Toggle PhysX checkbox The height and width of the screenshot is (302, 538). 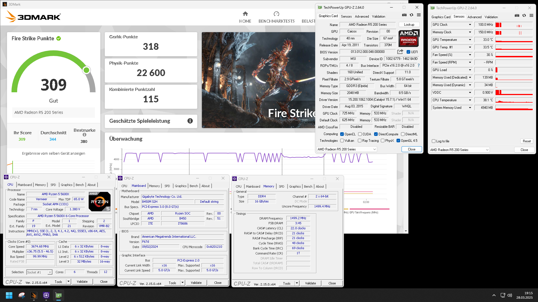382,141
